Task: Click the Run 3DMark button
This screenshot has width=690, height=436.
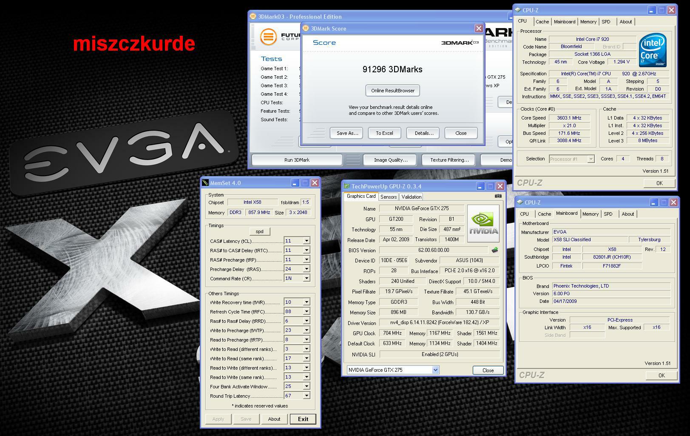Action: click(297, 160)
